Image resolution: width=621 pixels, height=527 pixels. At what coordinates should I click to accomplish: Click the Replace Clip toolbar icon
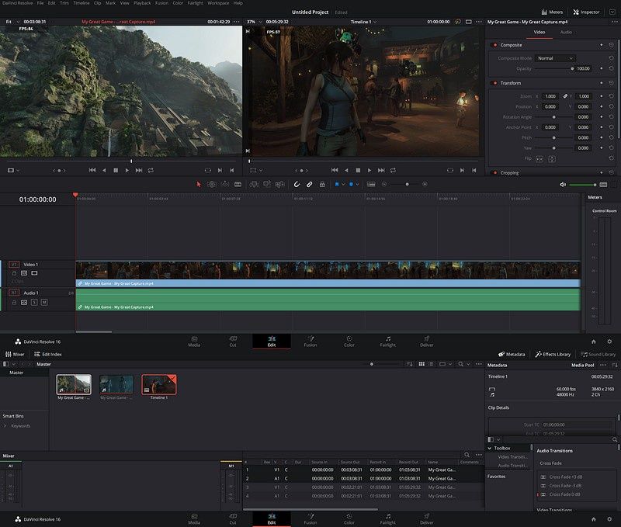tap(280, 185)
